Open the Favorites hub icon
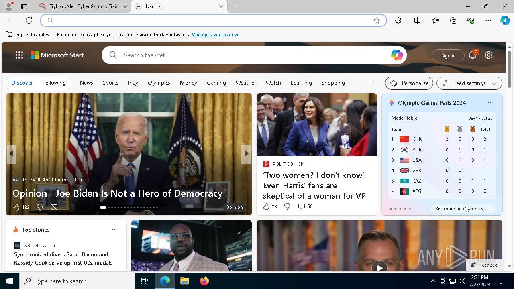The image size is (514, 289). [x=435, y=20]
